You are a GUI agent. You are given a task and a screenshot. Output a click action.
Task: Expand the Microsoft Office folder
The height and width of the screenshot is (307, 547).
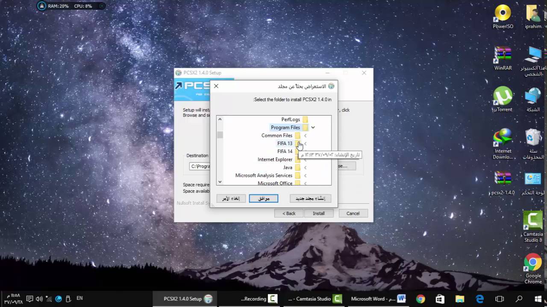[305, 183]
